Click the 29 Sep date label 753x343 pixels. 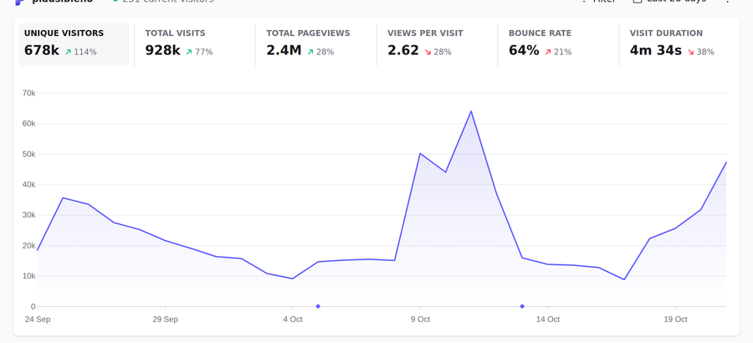pos(165,320)
